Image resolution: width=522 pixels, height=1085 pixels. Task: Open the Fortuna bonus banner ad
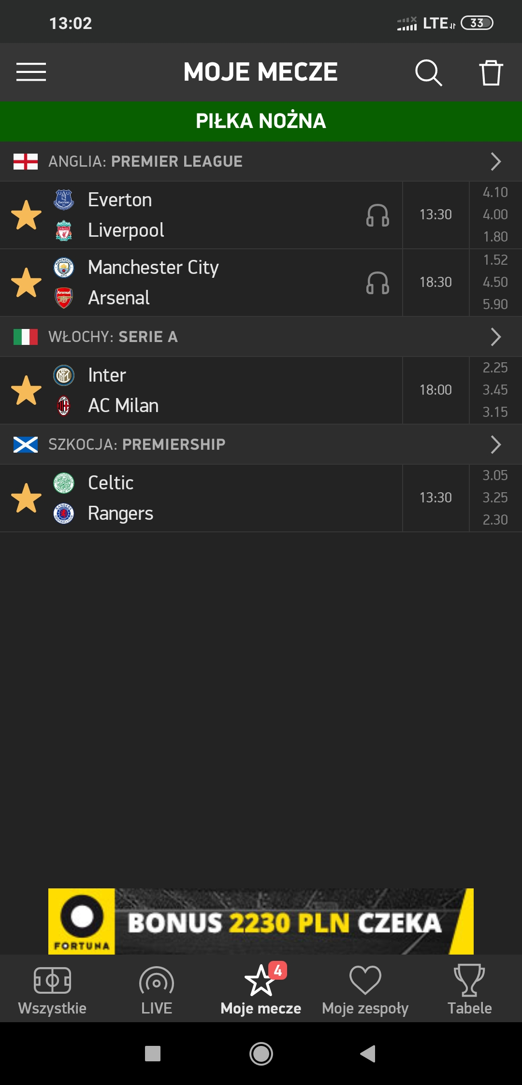261,921
